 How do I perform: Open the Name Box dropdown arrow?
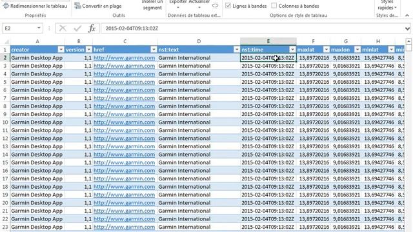pyautogui.click(x=39, y=28)
